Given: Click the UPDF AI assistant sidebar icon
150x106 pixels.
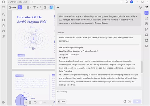Looking at the screenshot, I should [146, 13].
